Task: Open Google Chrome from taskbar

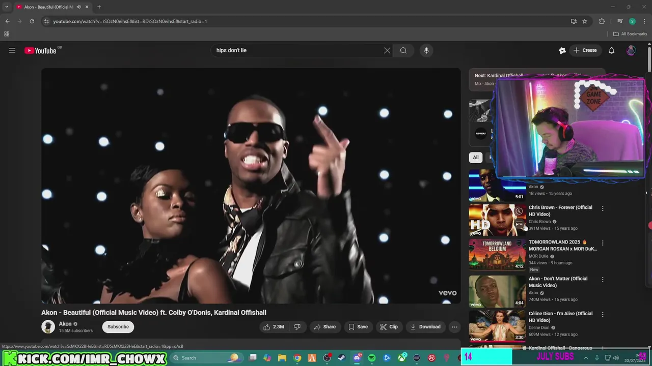Action: (297, 358)
